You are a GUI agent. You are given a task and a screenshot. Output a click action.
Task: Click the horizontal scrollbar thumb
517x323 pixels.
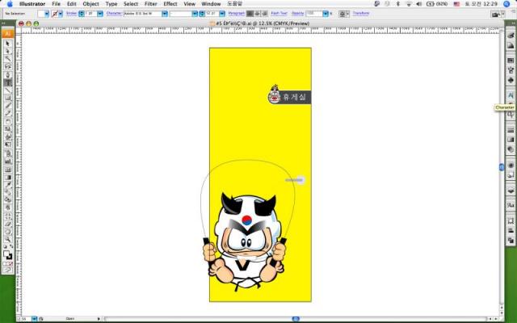tap(296, 319)
